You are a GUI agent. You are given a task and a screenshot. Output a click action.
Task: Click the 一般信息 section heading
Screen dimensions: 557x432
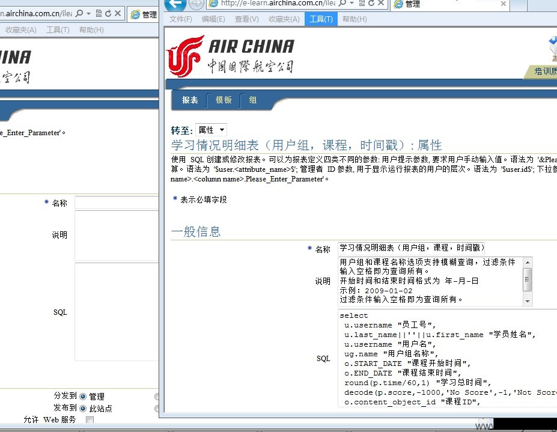coord(196,232)
